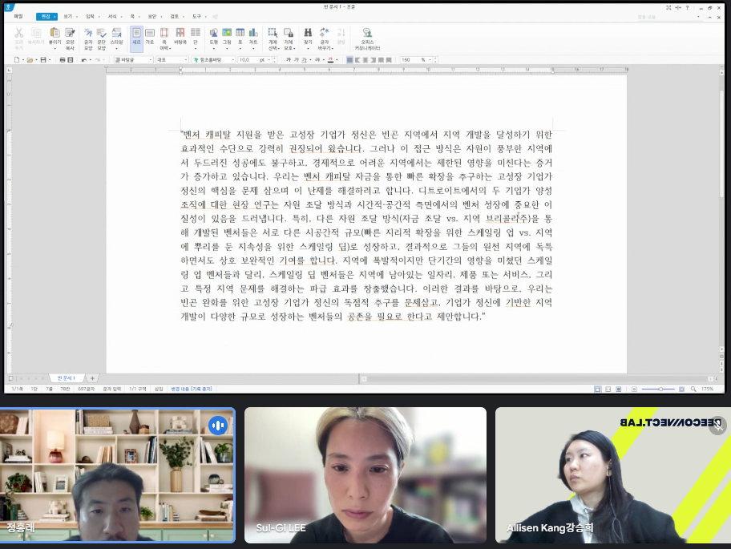This screenshot has width=731, height=549.
Task: Select Sul-Gi LEE's video tile
Action: tap(365, 475)
